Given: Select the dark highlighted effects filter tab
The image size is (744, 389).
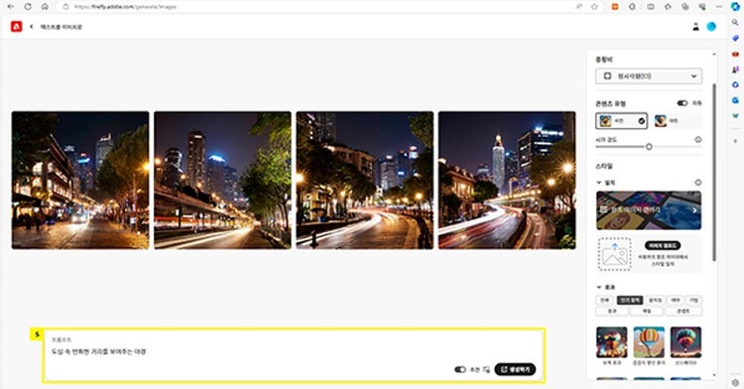Looking at the screenshot, I should (630, 300).
